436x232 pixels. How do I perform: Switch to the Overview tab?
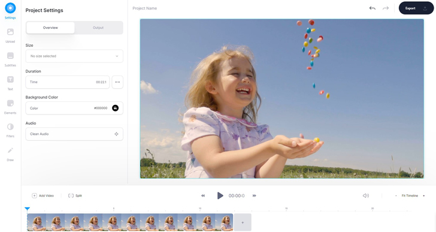pos(50,28)
